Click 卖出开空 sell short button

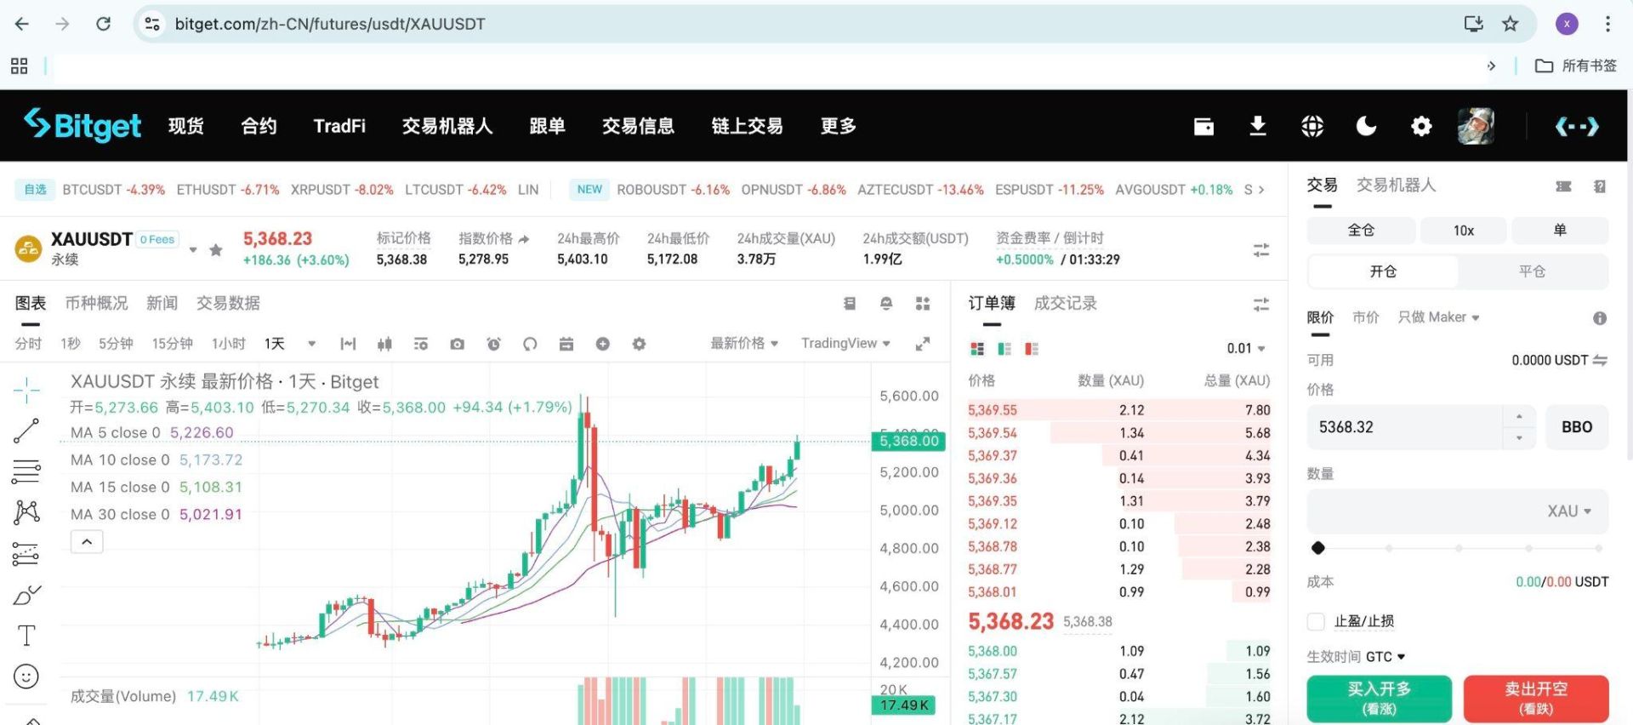[1535, 699]
